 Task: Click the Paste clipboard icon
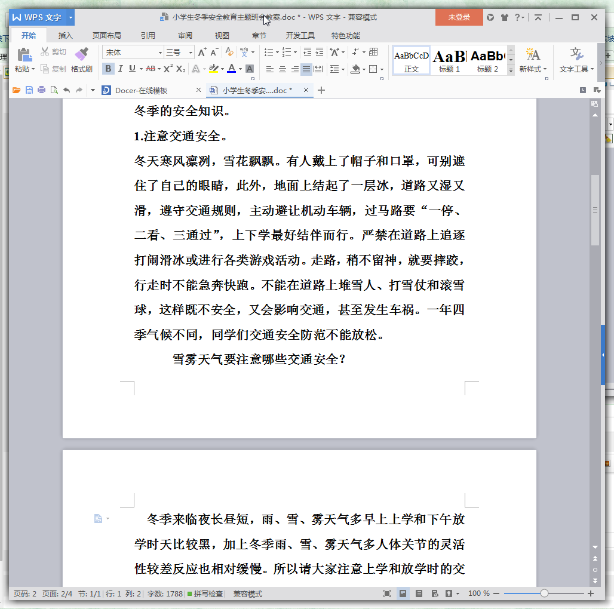click(24, 55)
